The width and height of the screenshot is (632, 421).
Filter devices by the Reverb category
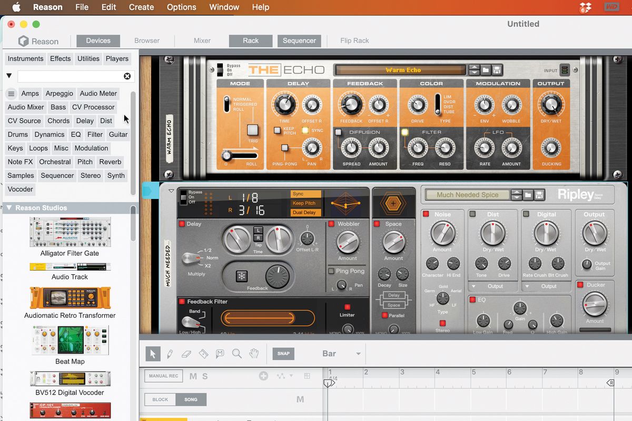pyautogui.click(x=110, y=162)
